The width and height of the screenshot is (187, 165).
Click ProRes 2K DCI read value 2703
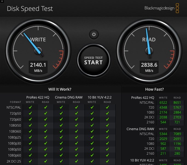[x=177, y=117]
